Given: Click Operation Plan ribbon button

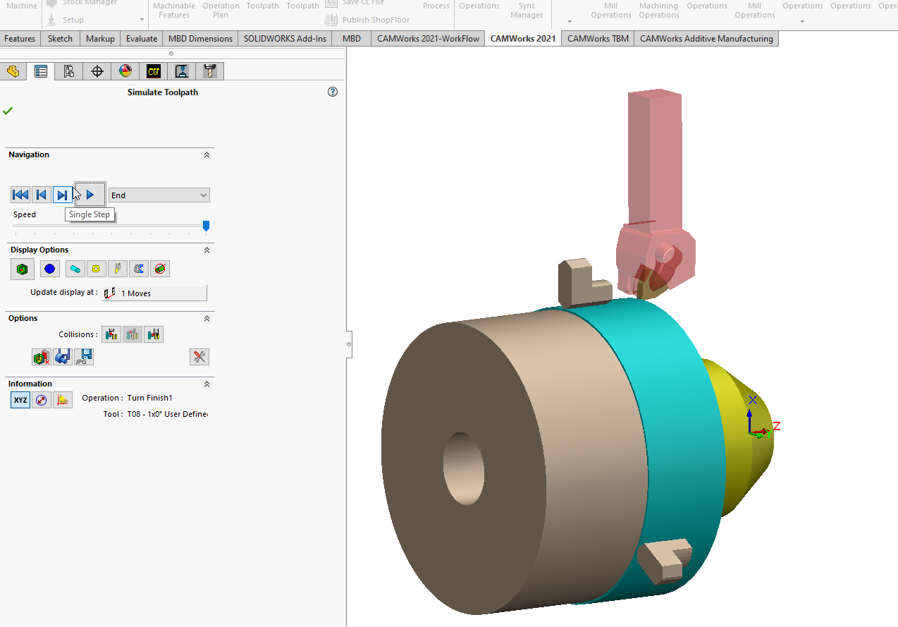Looking at the screenshot, I should click(221, 10).
